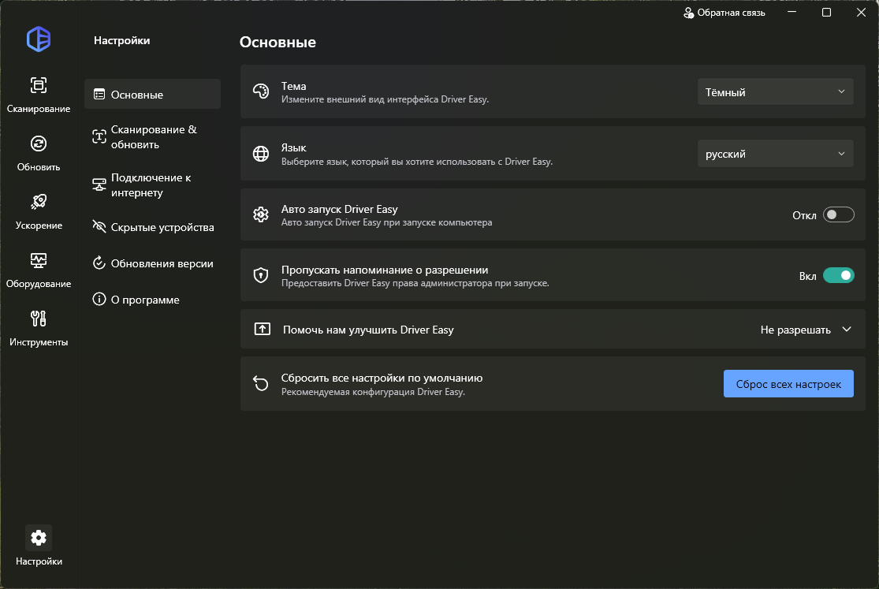This screenshot has width=879, height=589.
Task: Open the Тема dropdown showing Тёмный
Action: coord(775,92)
